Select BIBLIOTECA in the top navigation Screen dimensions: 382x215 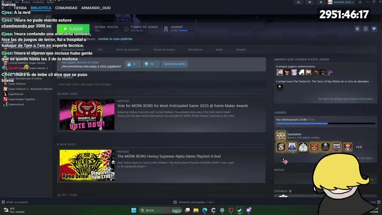click(41, 8)
